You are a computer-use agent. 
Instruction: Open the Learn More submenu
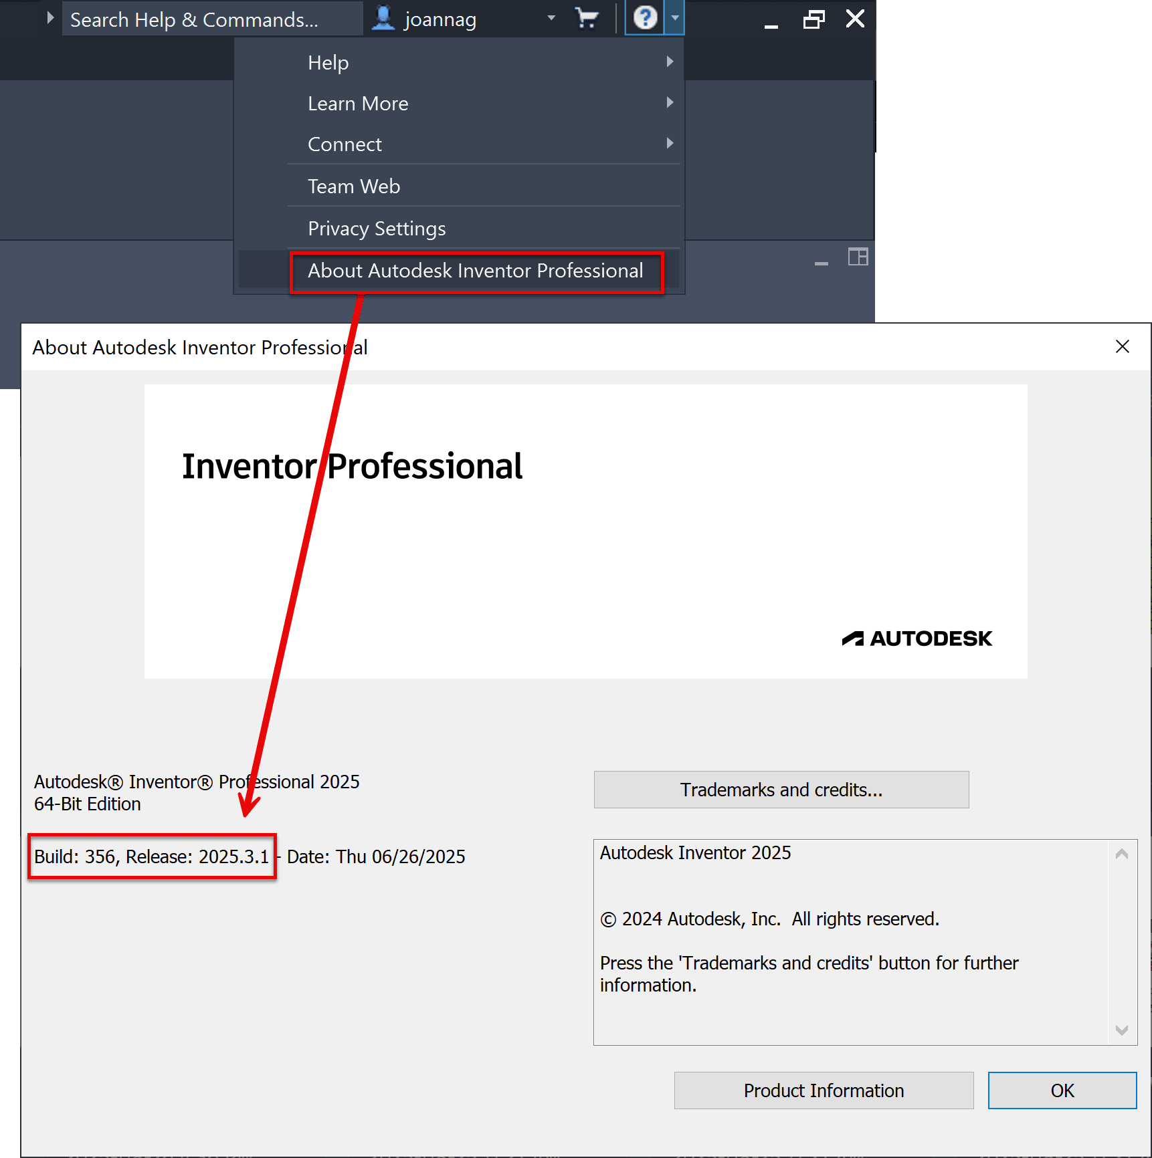[x=459, y=104]
